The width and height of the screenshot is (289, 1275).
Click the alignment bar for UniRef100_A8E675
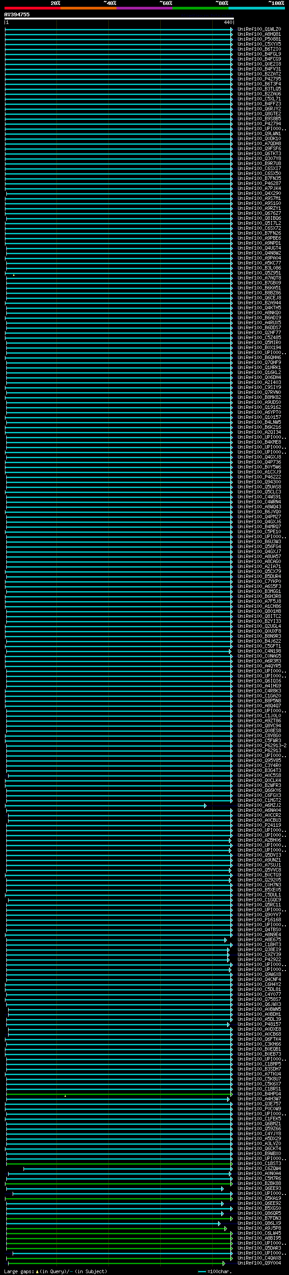117,939
